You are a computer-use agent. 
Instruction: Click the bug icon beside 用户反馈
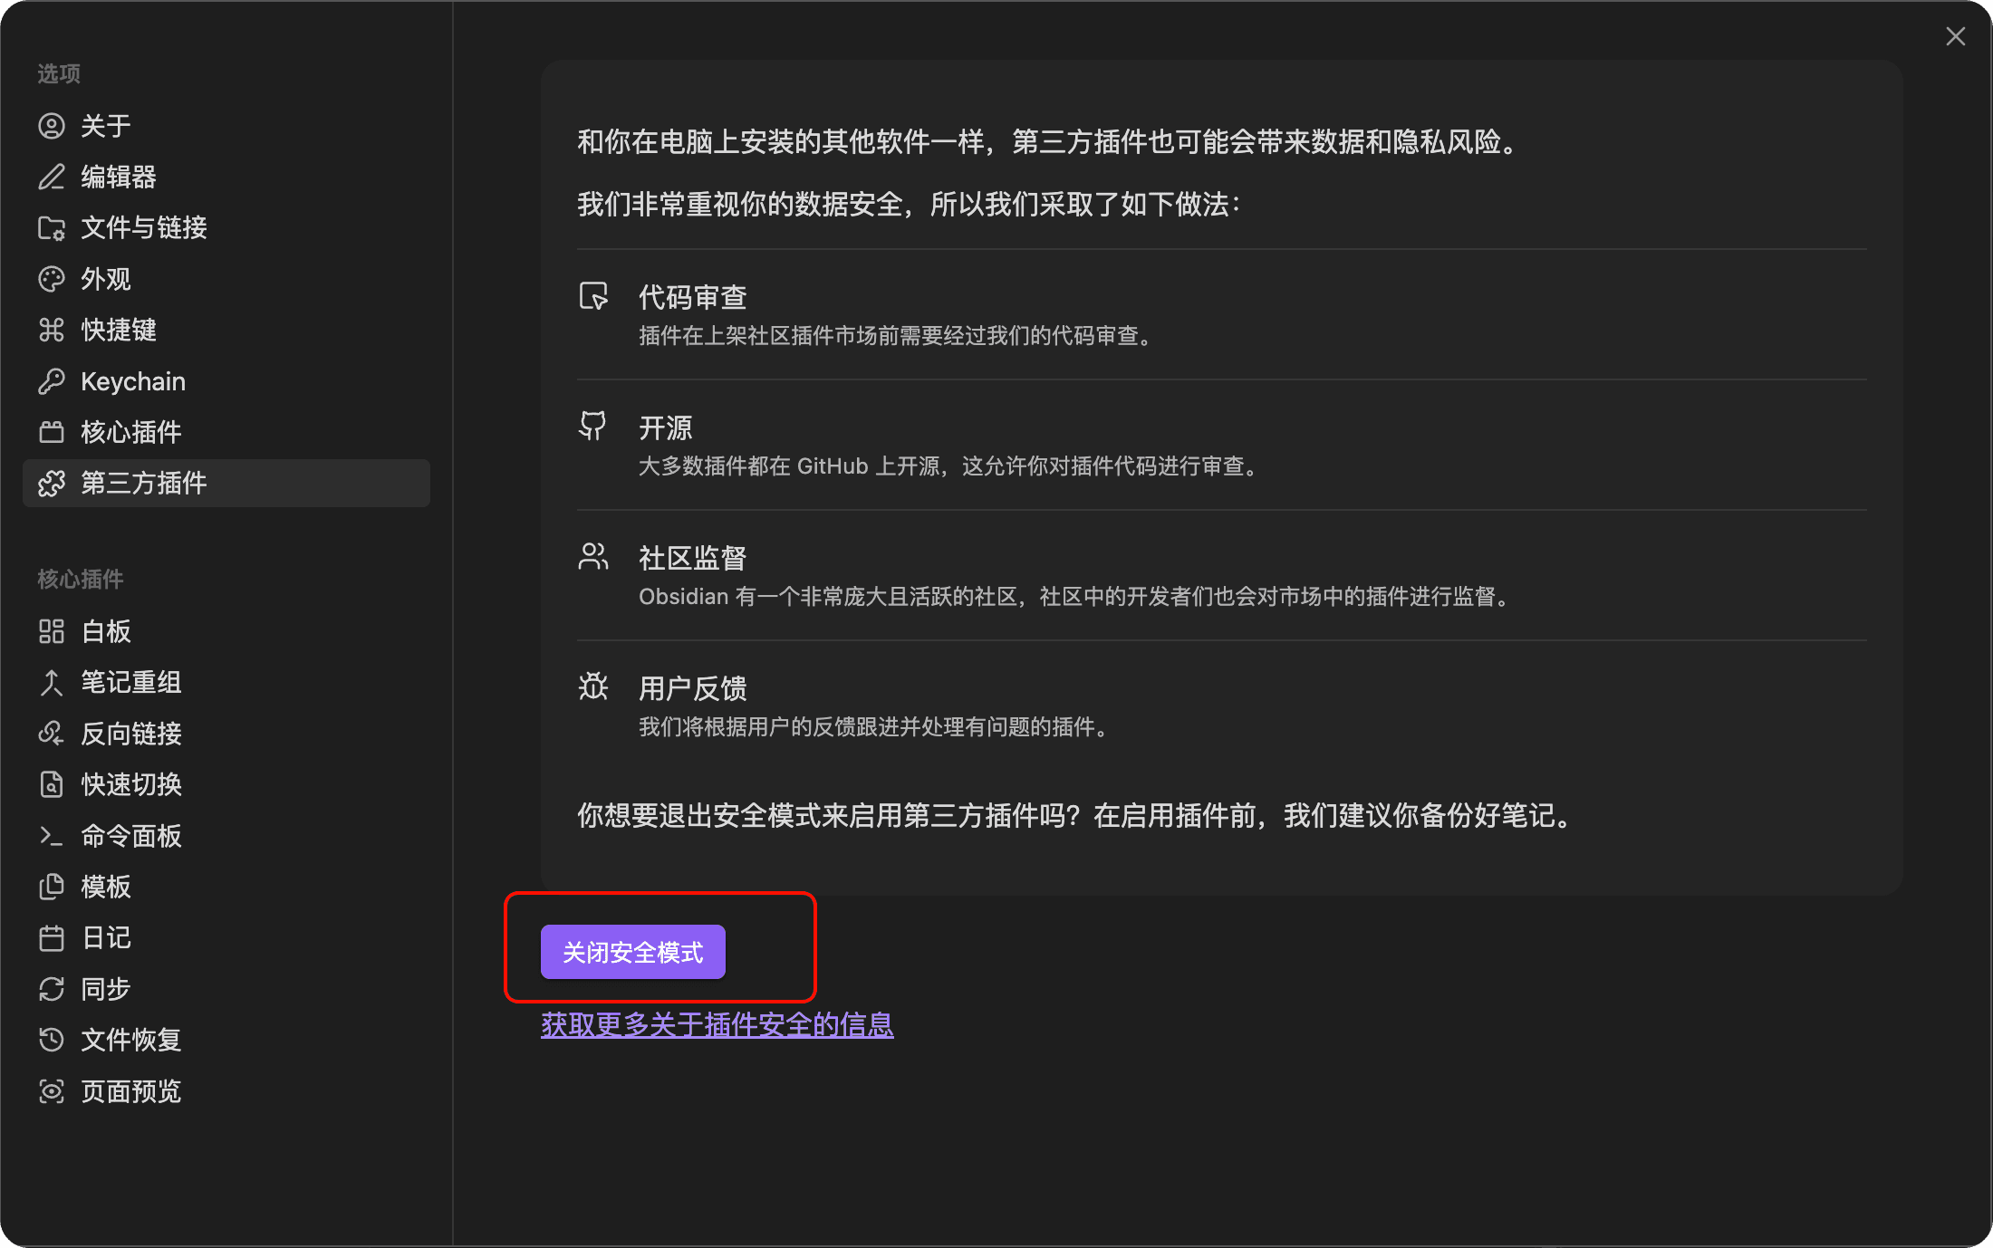coord(593,686)
